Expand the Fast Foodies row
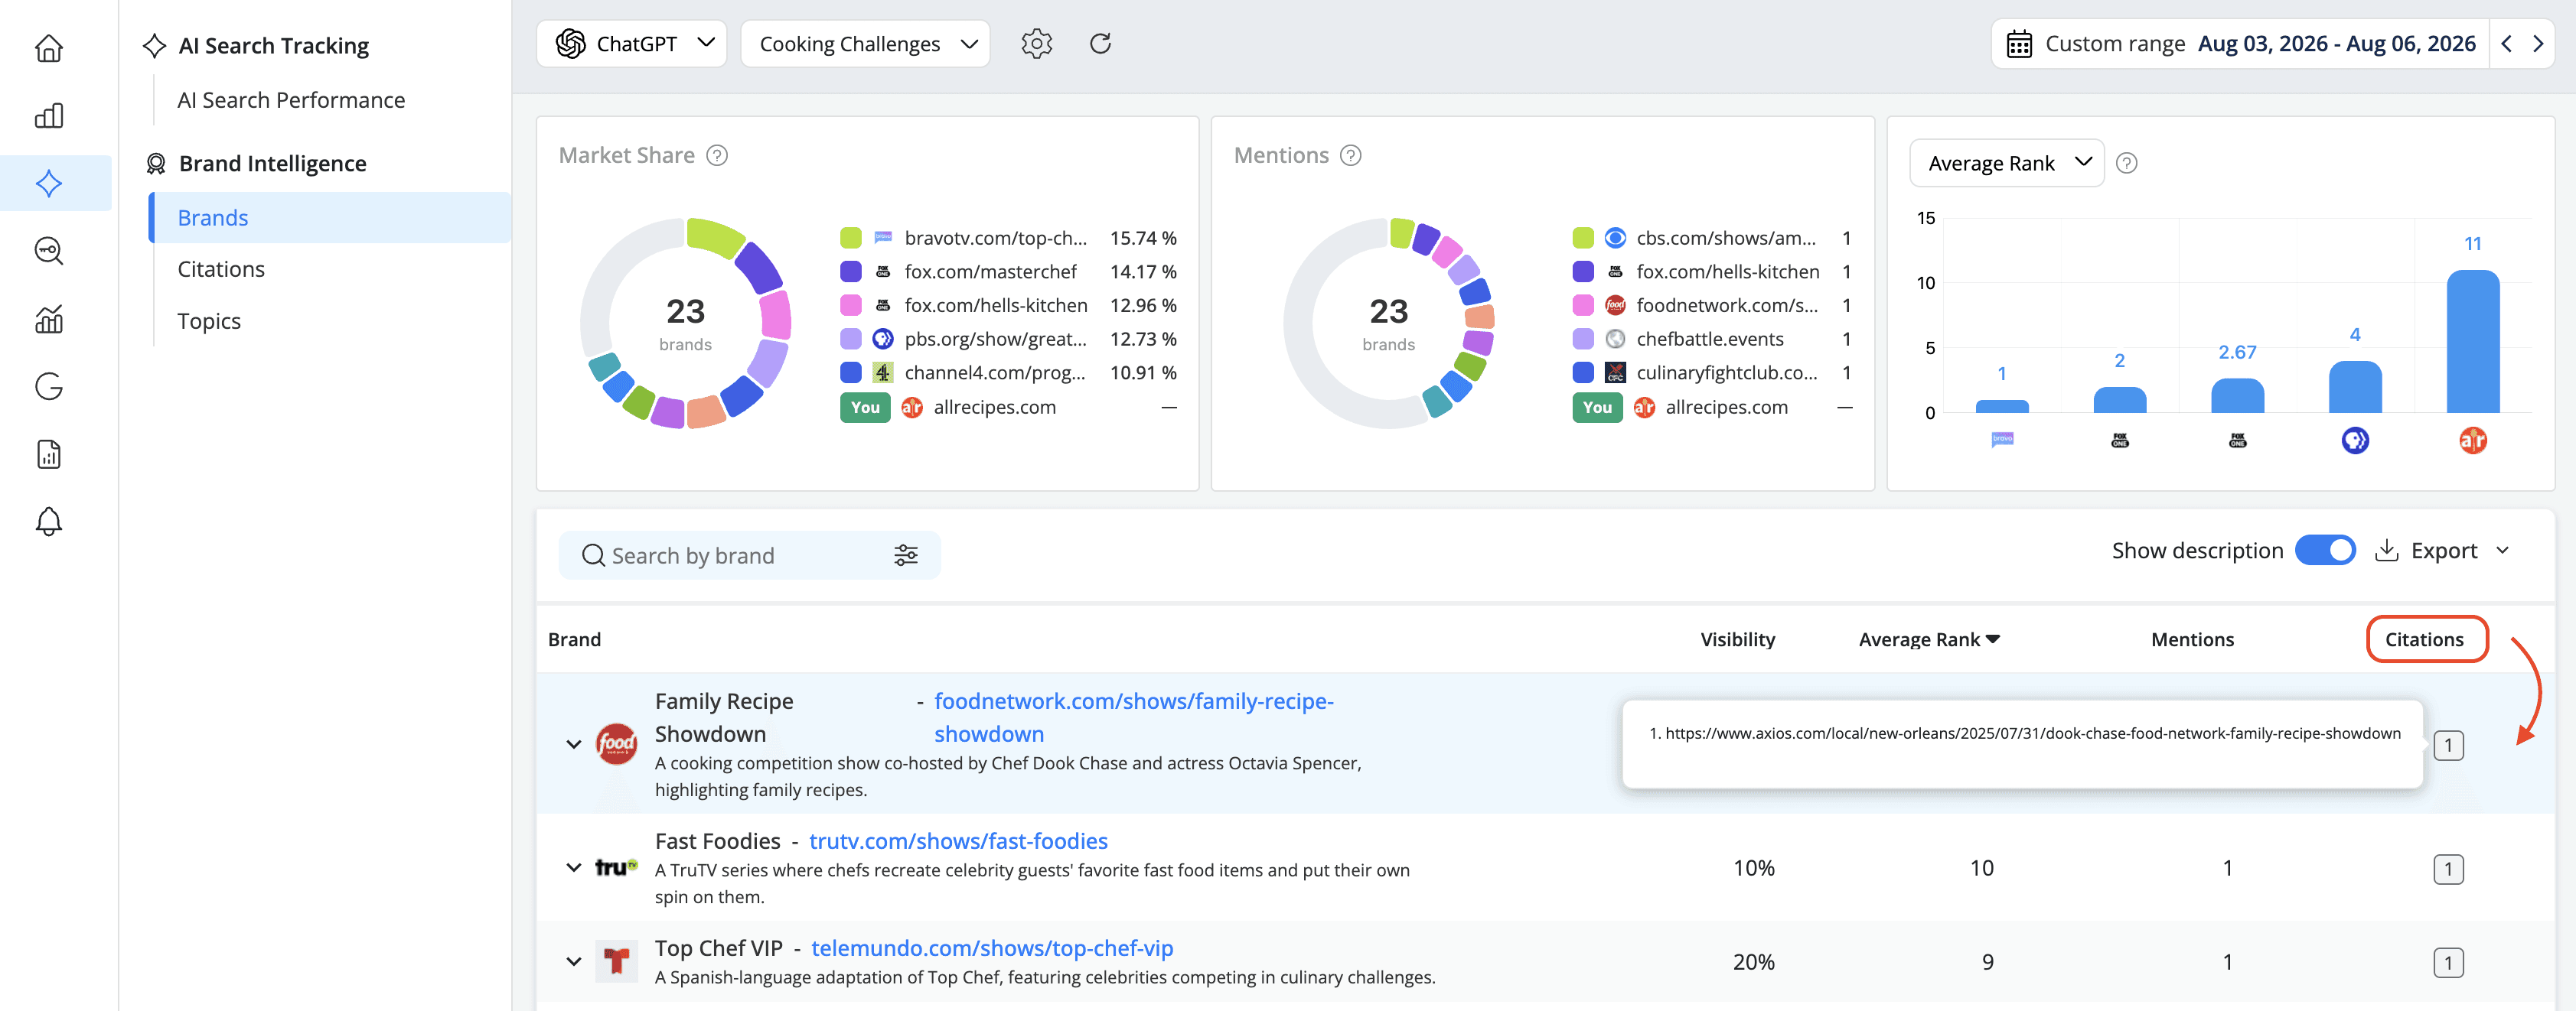 pos(574,867)
